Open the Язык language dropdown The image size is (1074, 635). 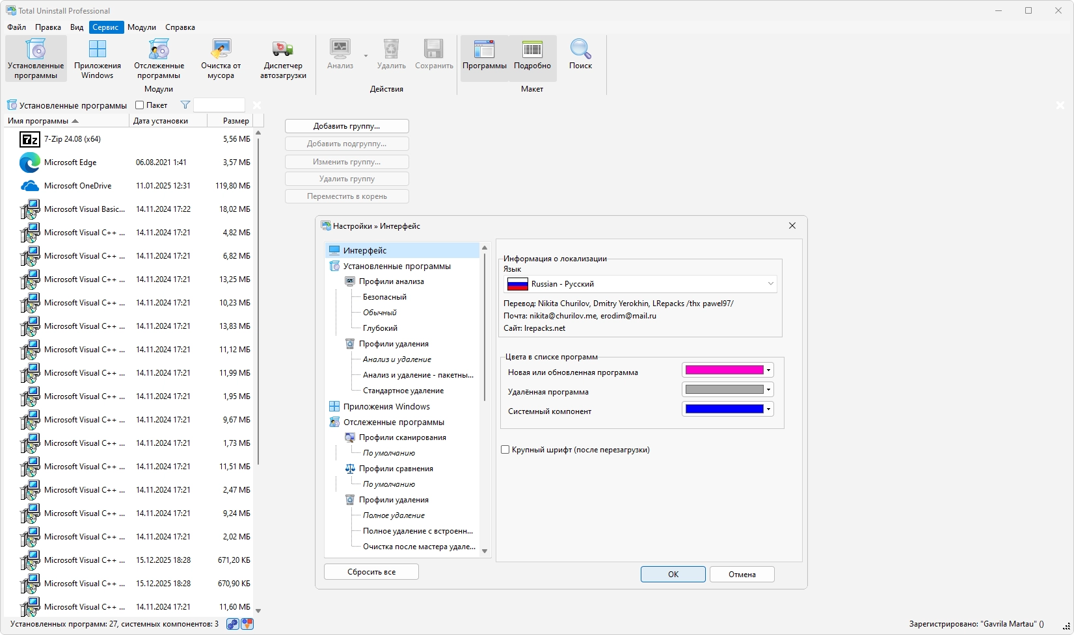click(x=640, y=284)
